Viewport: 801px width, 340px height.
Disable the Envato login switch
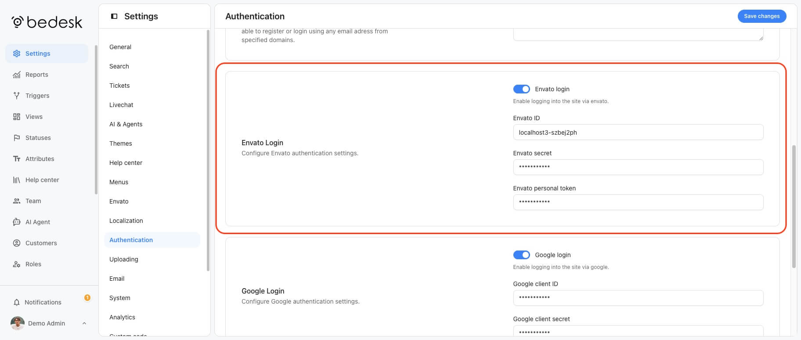[521, 89]
